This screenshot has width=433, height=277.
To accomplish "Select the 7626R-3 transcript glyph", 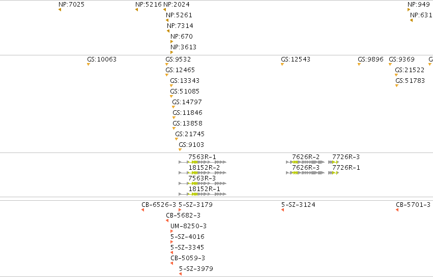I will coord(305,173).
